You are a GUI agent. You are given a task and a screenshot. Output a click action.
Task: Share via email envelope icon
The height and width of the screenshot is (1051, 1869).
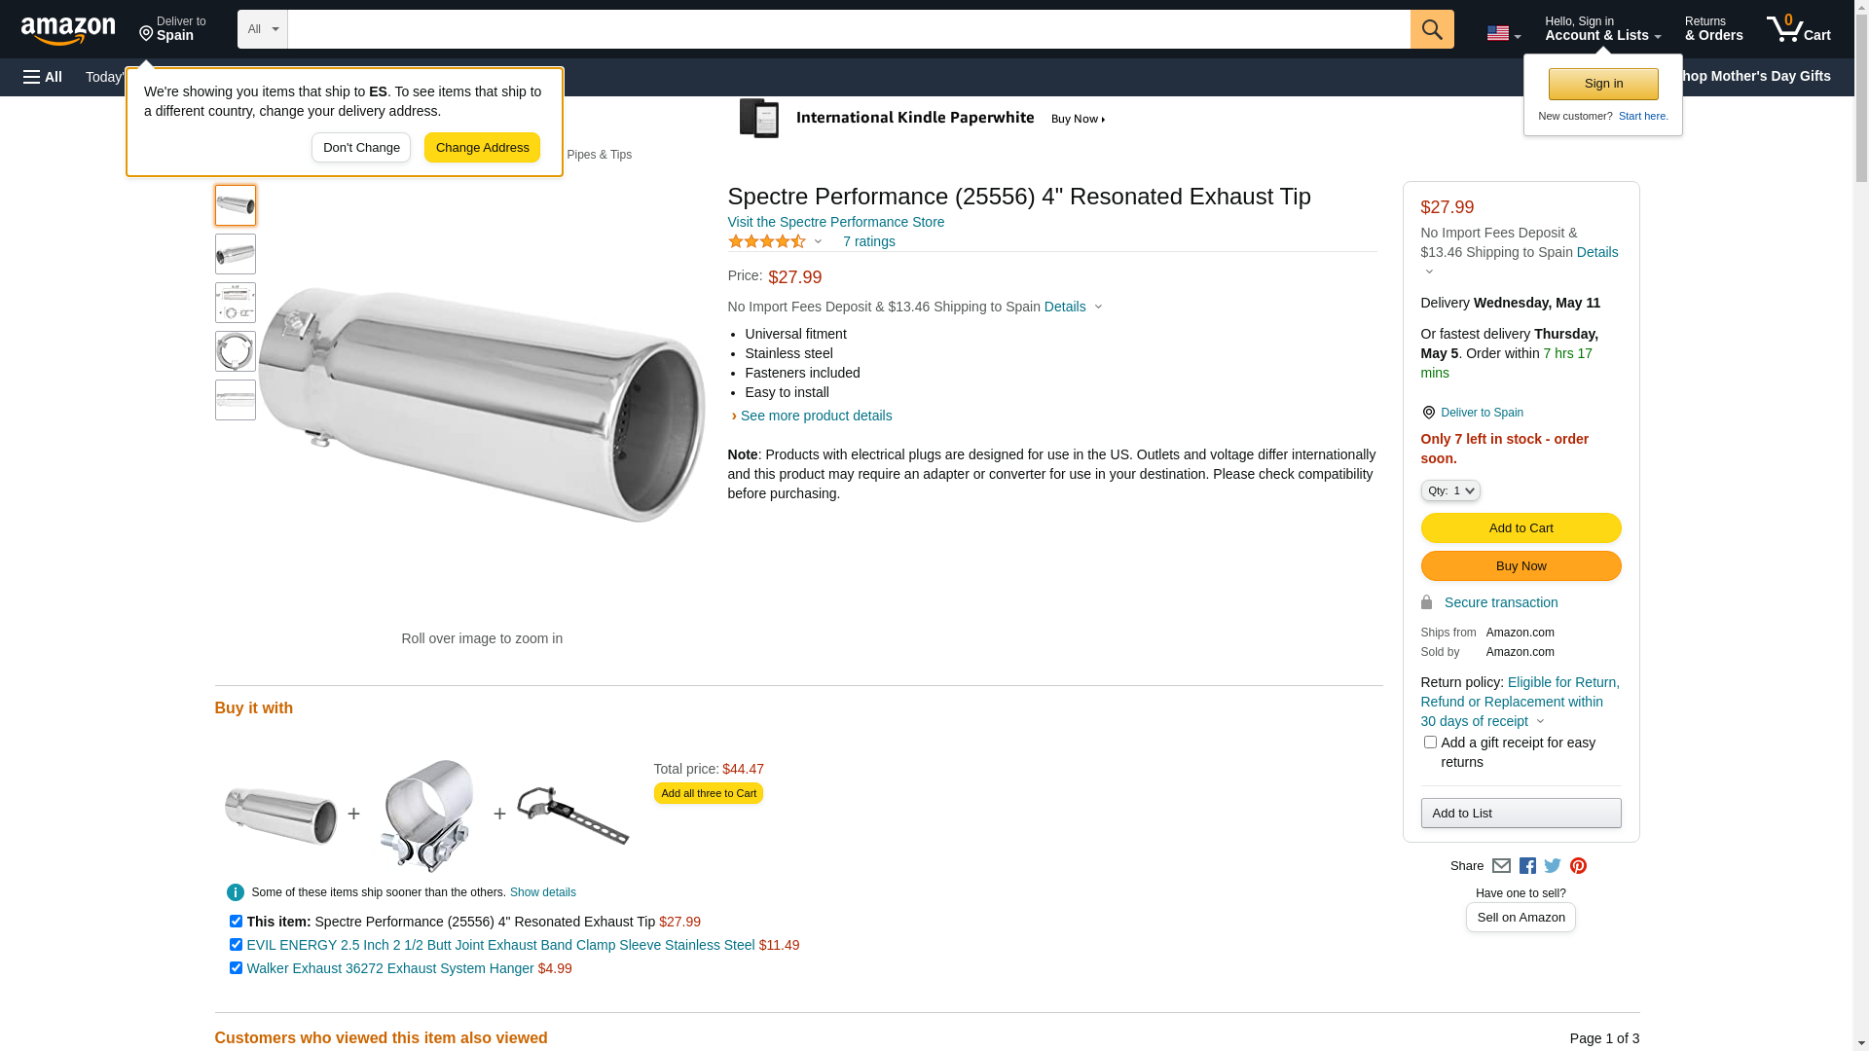pos(1501,866)
